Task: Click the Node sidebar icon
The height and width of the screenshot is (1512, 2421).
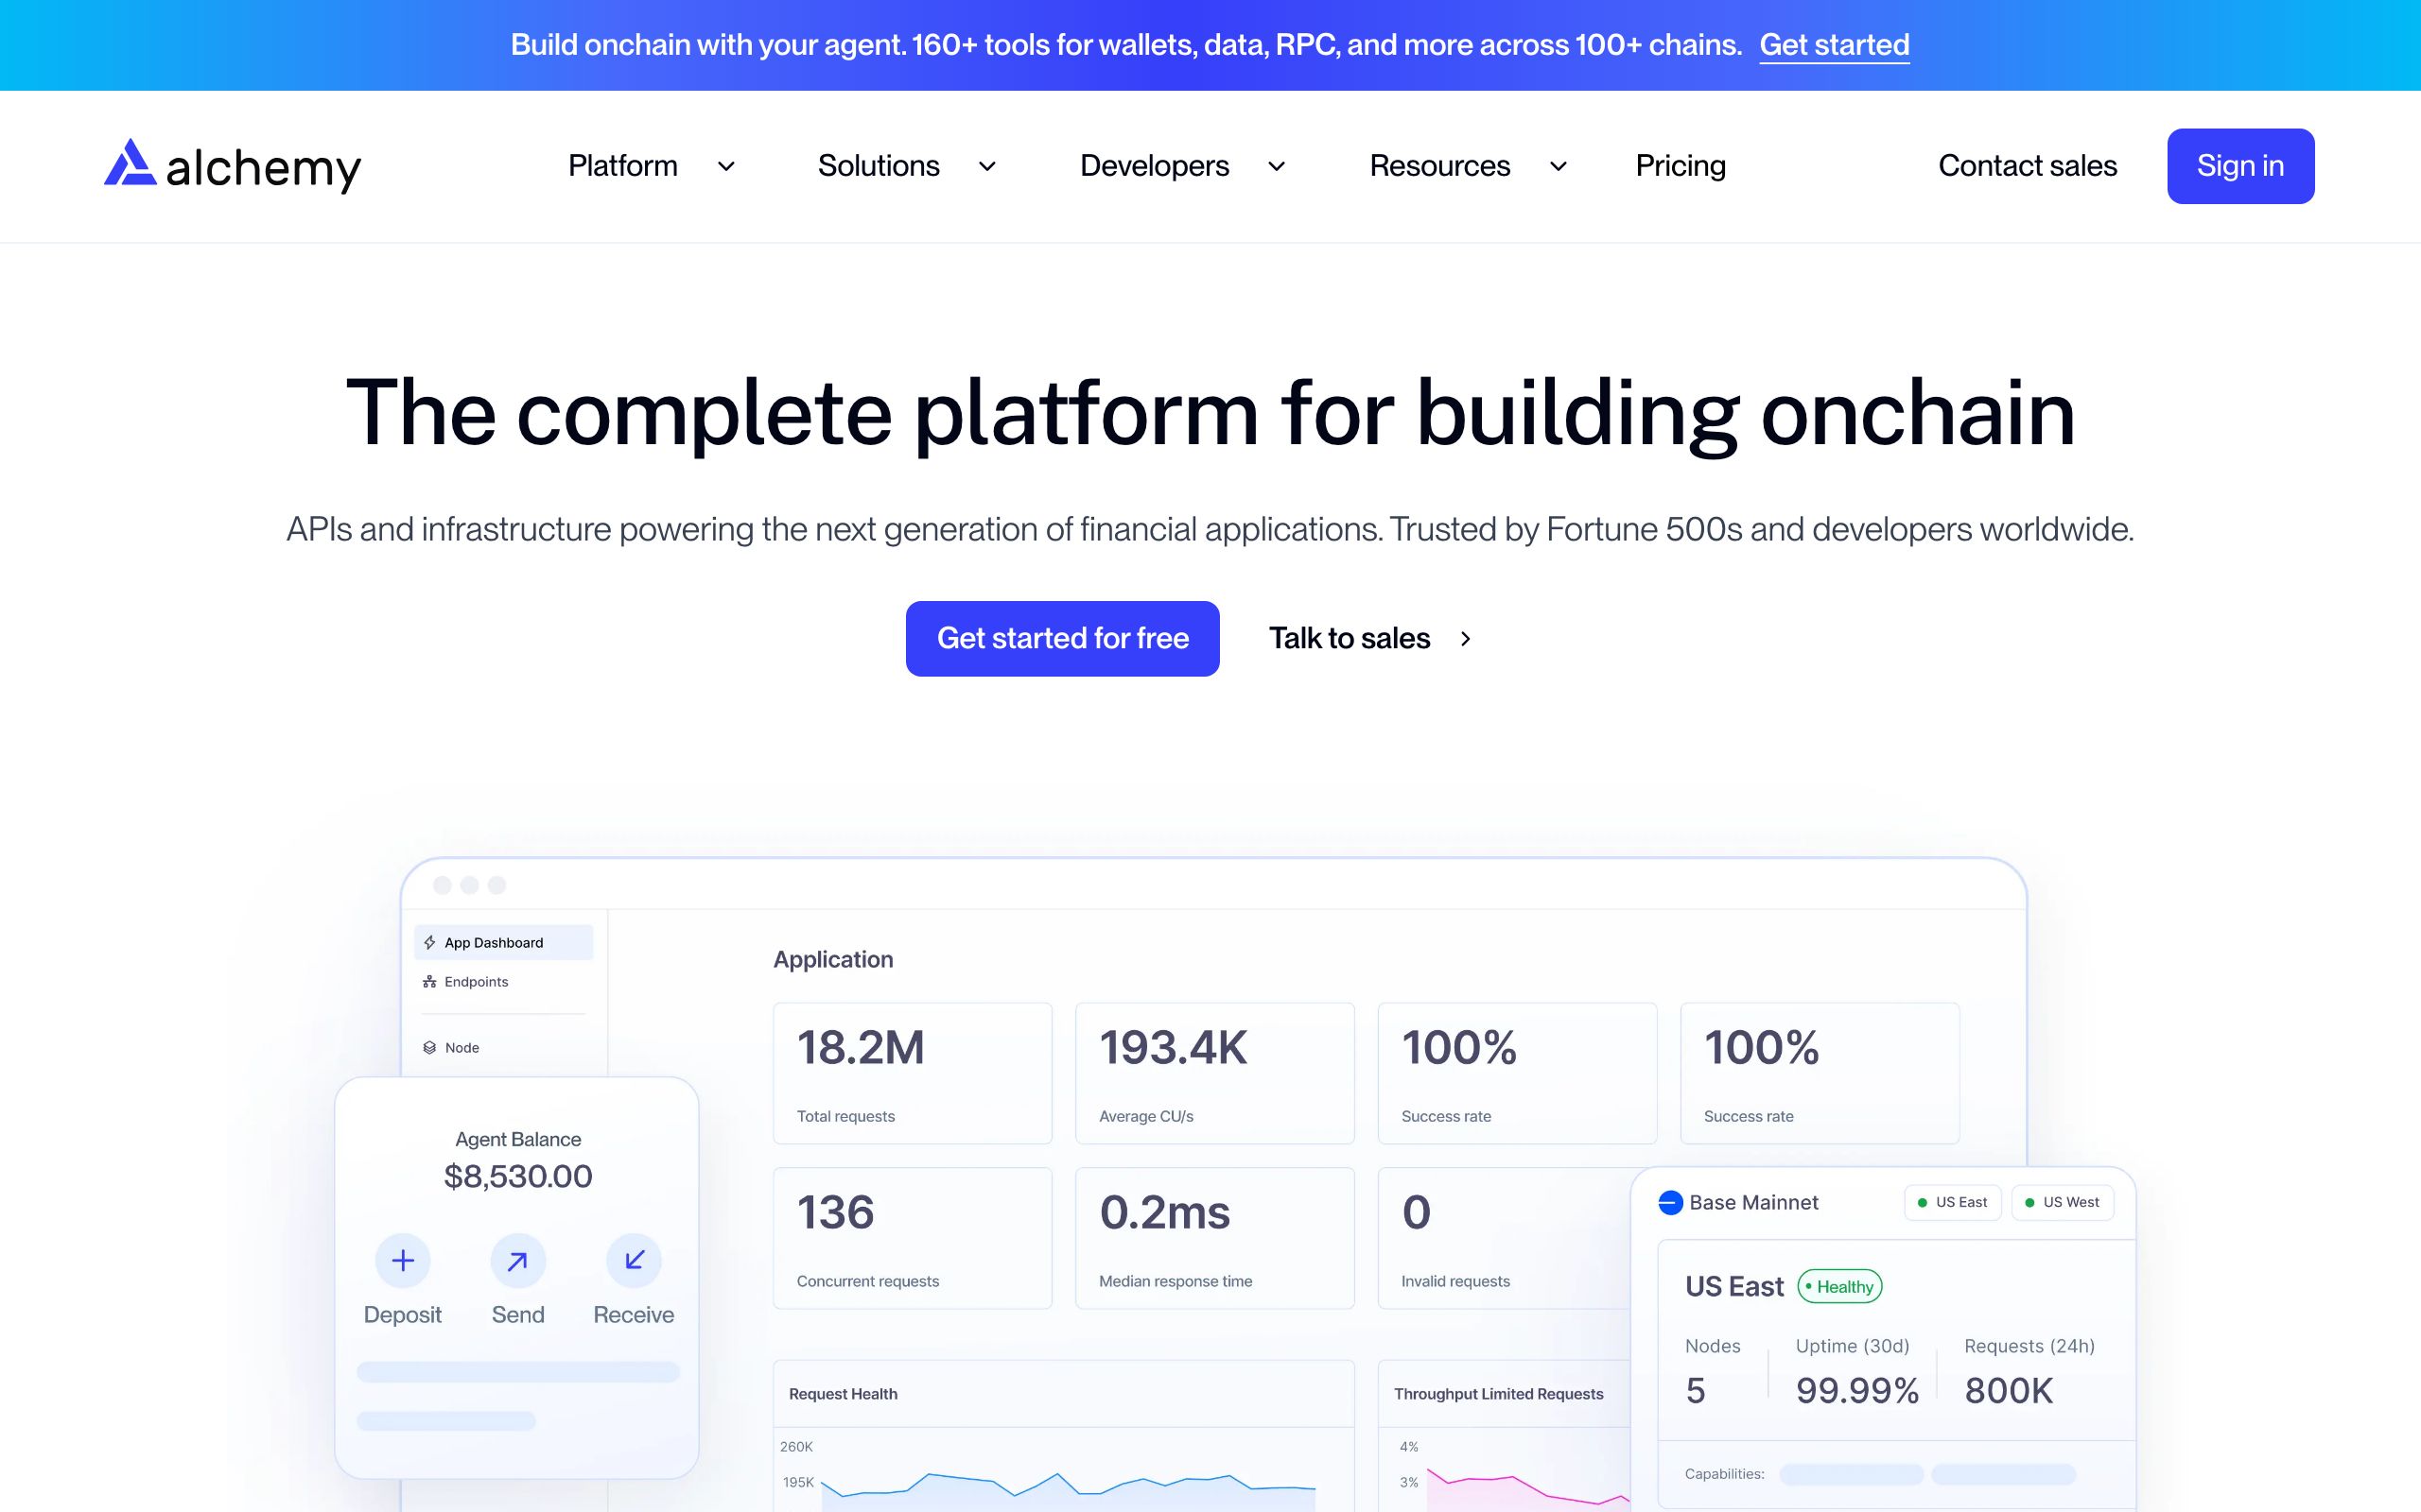Action: [429, 1047]
